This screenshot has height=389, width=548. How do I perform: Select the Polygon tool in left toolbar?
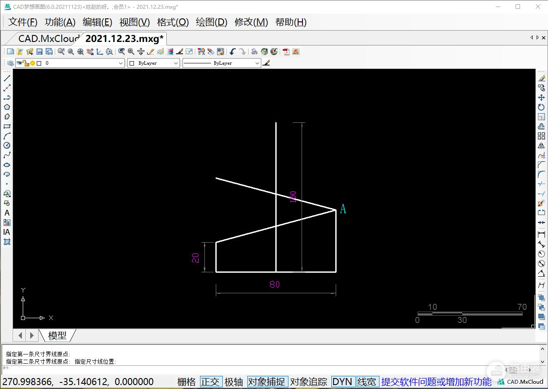pos(7,107)
